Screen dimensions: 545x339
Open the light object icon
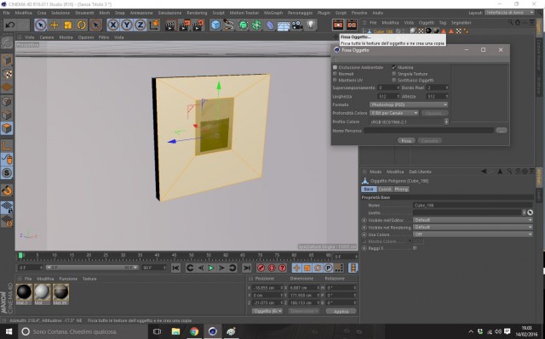tap(311, 25)
